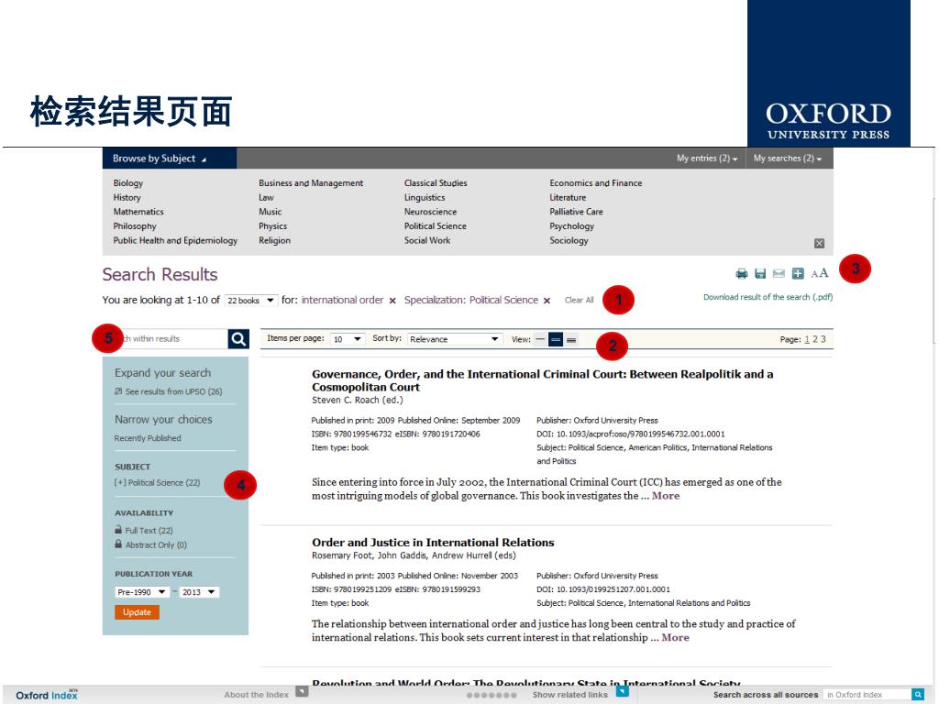Browse the Linguistics subject

click(425, 198)
